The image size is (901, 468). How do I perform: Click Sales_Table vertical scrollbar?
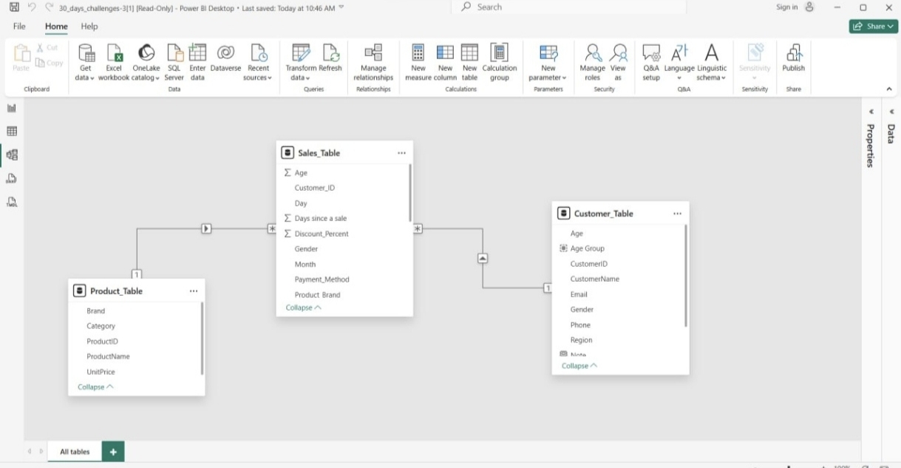[410, 192]
